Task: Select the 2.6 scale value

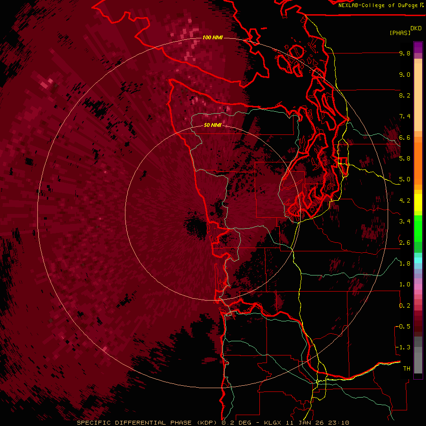Action: pos(405,243)
